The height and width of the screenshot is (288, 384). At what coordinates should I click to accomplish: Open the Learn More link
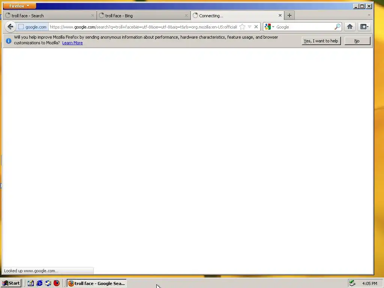(72, 43)
